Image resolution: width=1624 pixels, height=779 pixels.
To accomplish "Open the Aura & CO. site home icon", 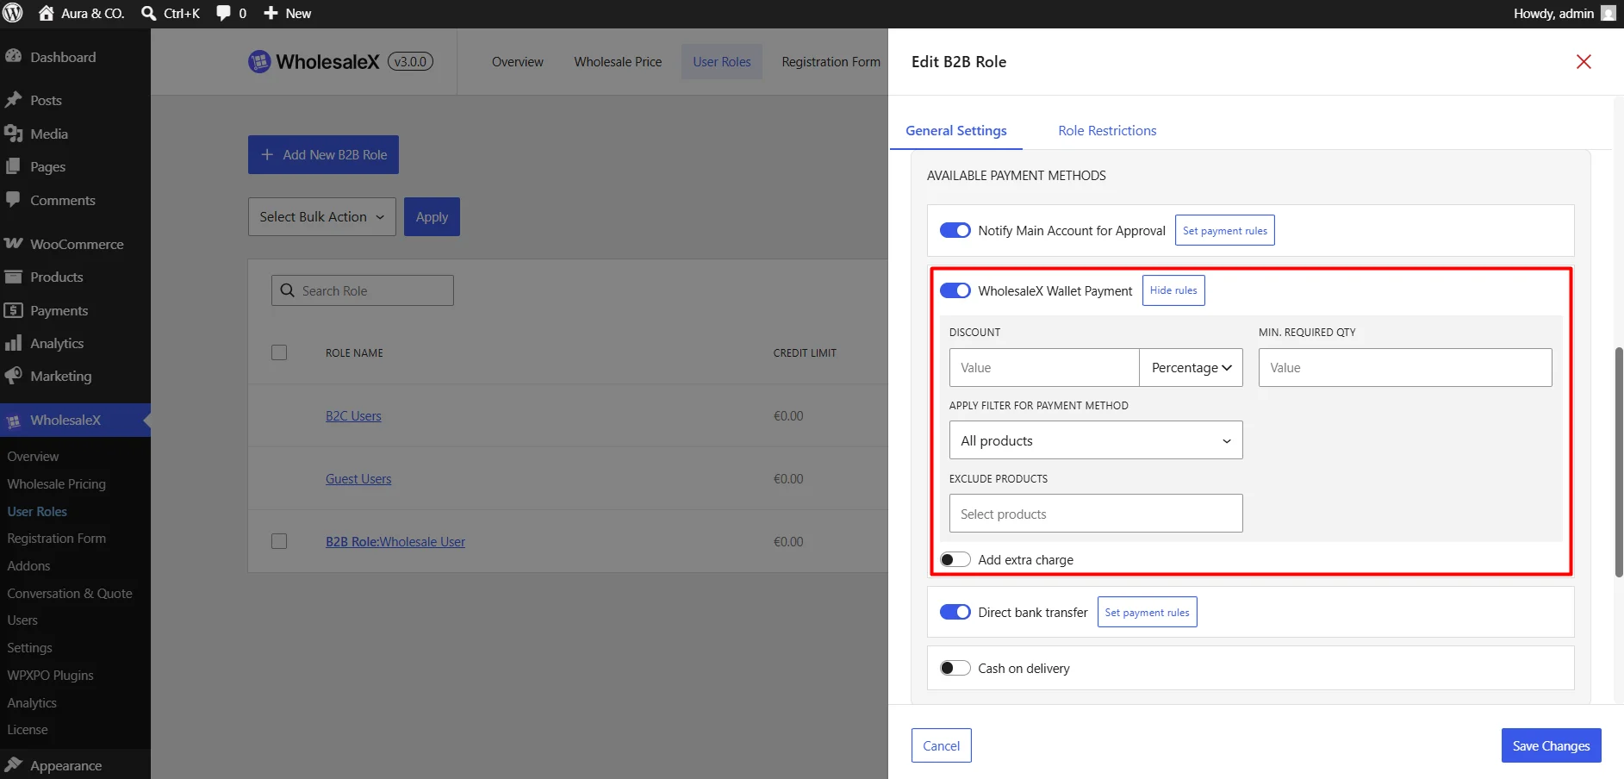I will tap(47, 13).
